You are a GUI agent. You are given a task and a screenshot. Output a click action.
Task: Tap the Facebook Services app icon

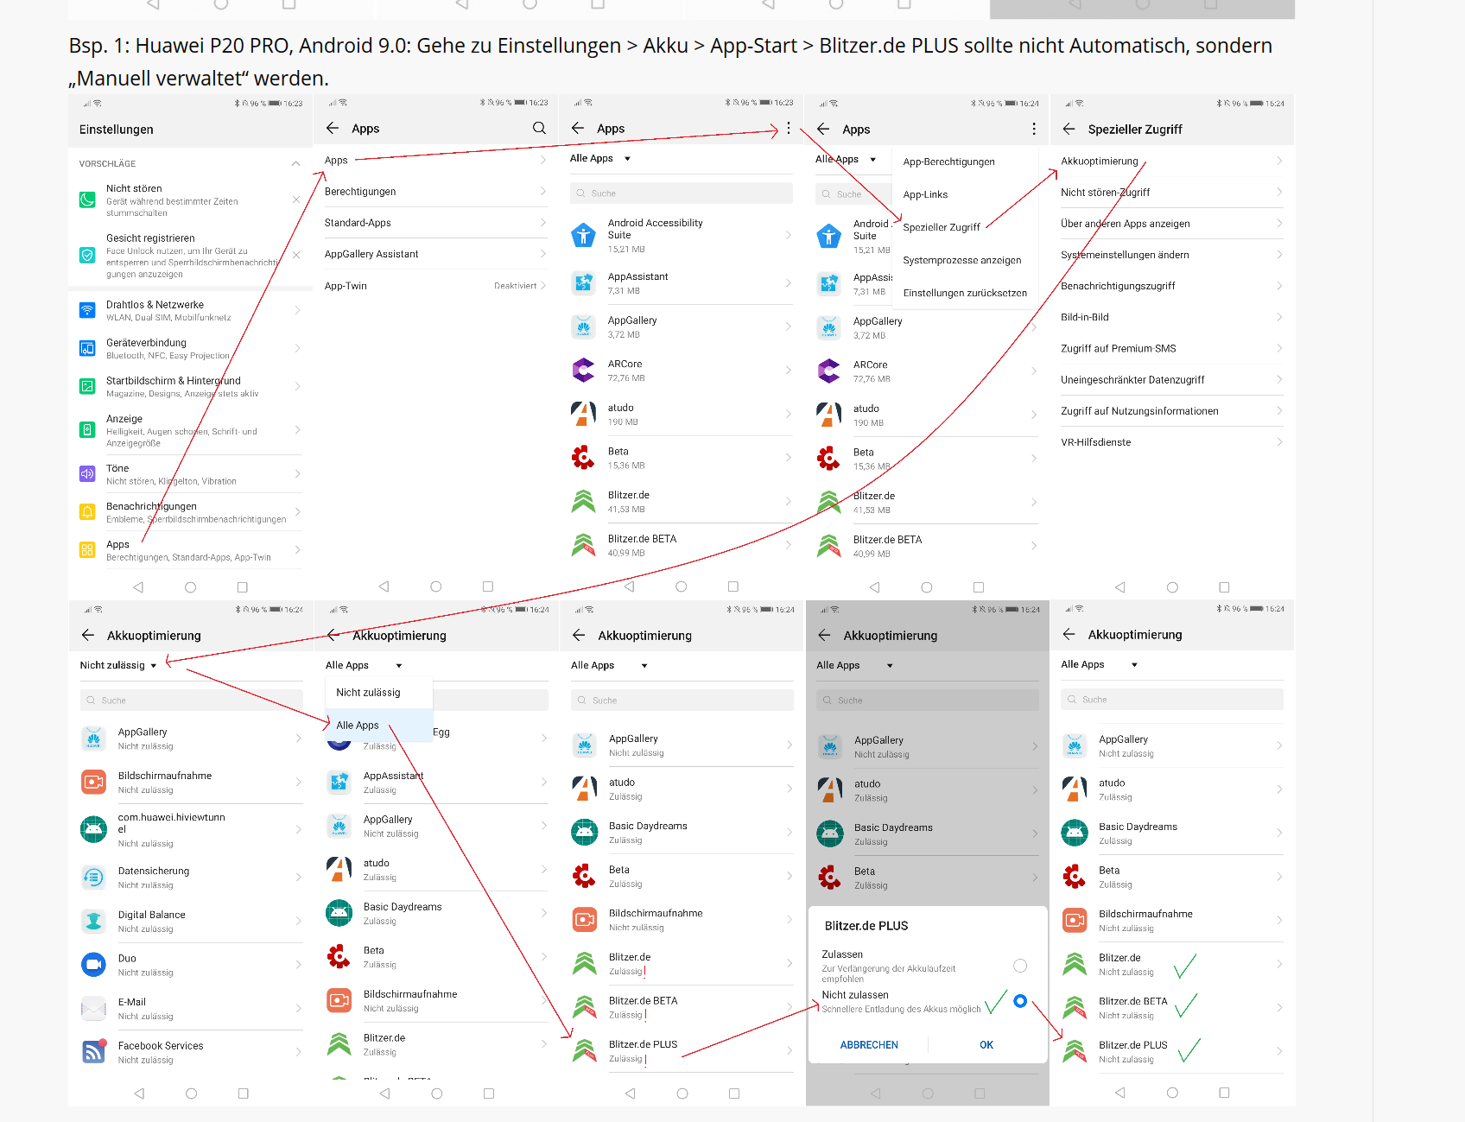point(93,1051)
